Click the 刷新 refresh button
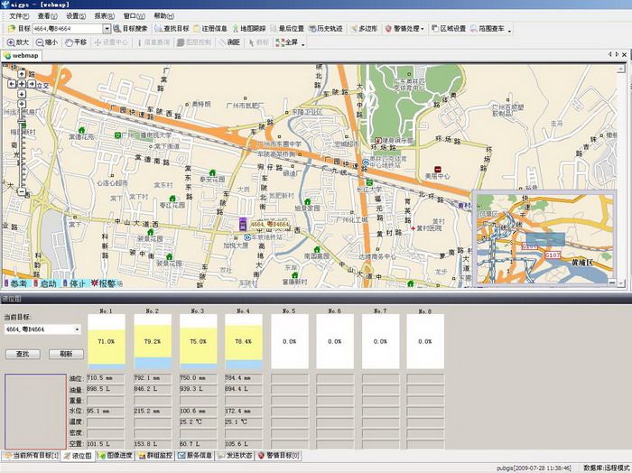This screenshot has height=473, width=632. pos(66,354)
